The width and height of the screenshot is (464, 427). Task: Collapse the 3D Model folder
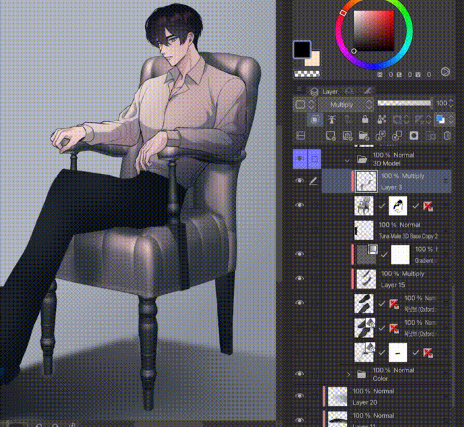347,160
